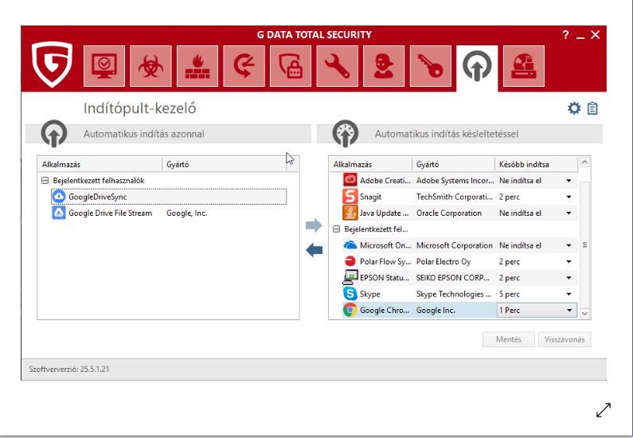Viewport: 633px width, 438px height.
Task: Click the Microsoft OneDrive icon
Action: coord(350,245)
